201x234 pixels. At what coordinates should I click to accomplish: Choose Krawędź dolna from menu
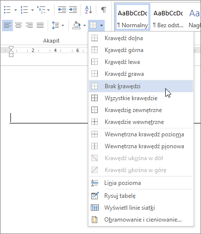pyautogui.click(x=141, y=38)
